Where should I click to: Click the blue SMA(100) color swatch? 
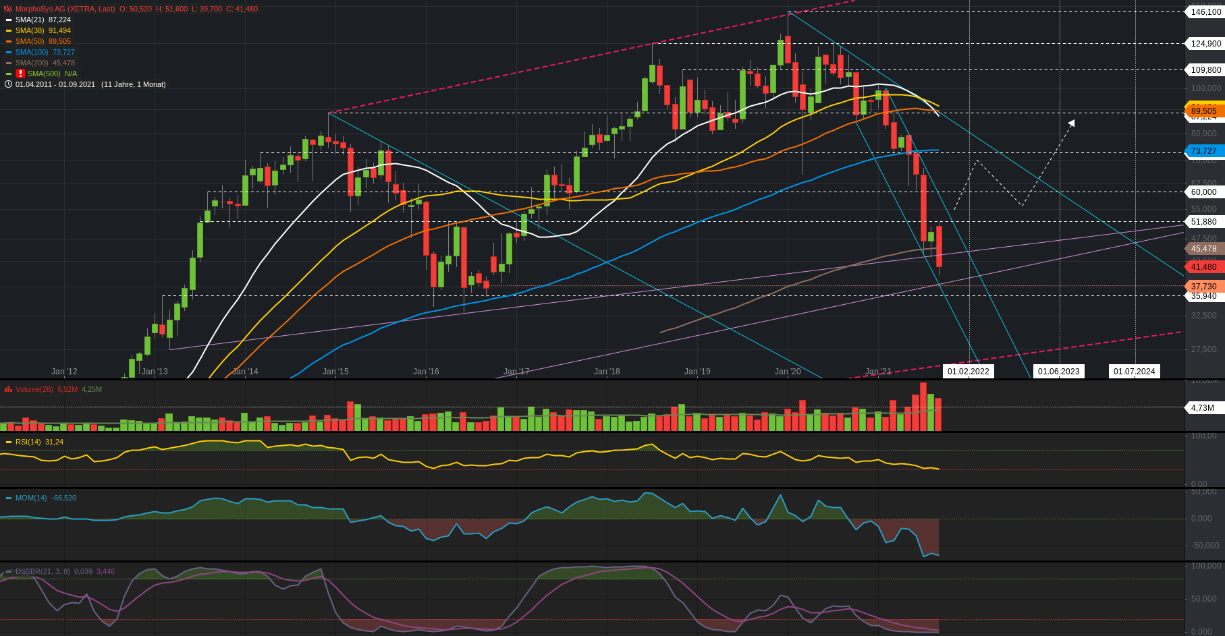(x=9, y=52)
